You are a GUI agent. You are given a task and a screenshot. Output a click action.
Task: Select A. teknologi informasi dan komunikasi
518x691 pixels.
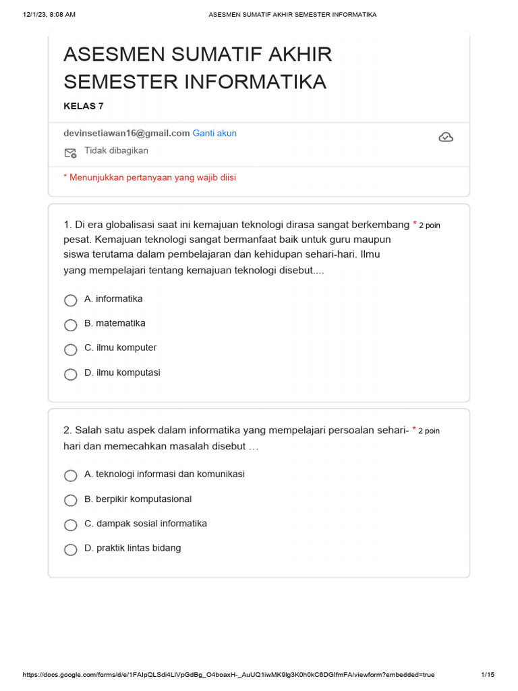pyautogui.click(x=71, y=476)
